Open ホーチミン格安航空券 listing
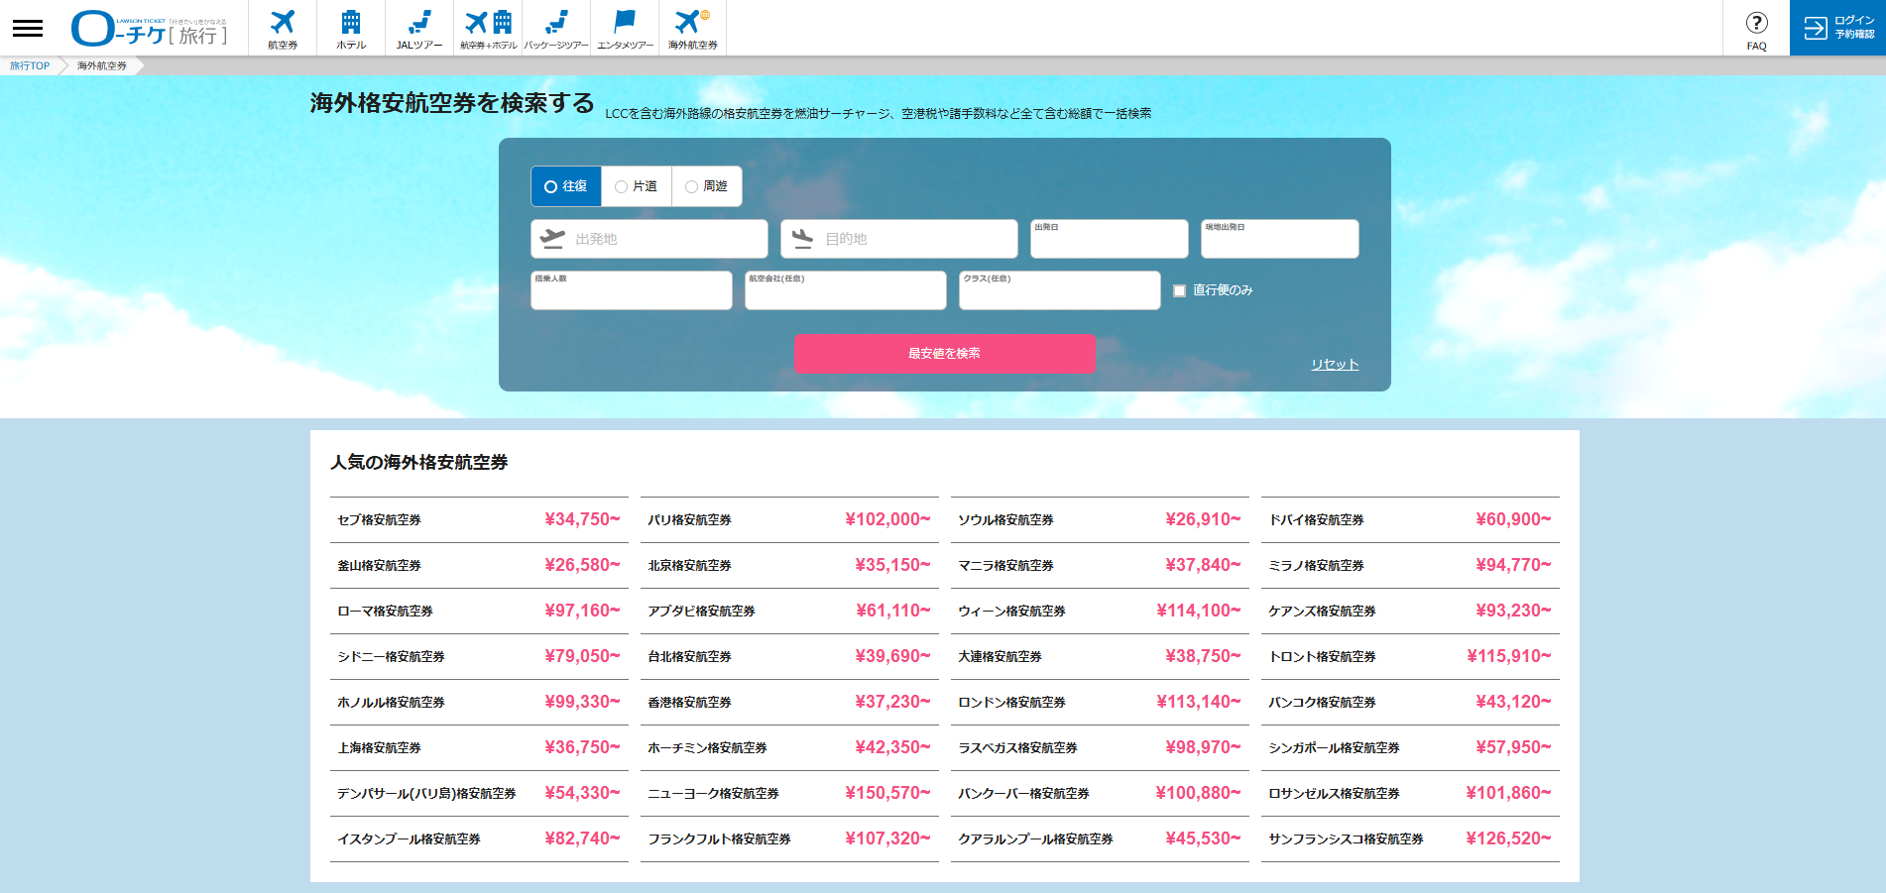Image resolution: width=1886 pixels, height=893 pixels. (x=789, y=747)
